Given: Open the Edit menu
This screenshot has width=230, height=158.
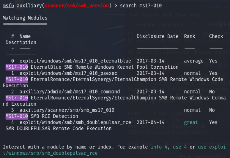Looking at the screenshot, I should tap(167, 15).
